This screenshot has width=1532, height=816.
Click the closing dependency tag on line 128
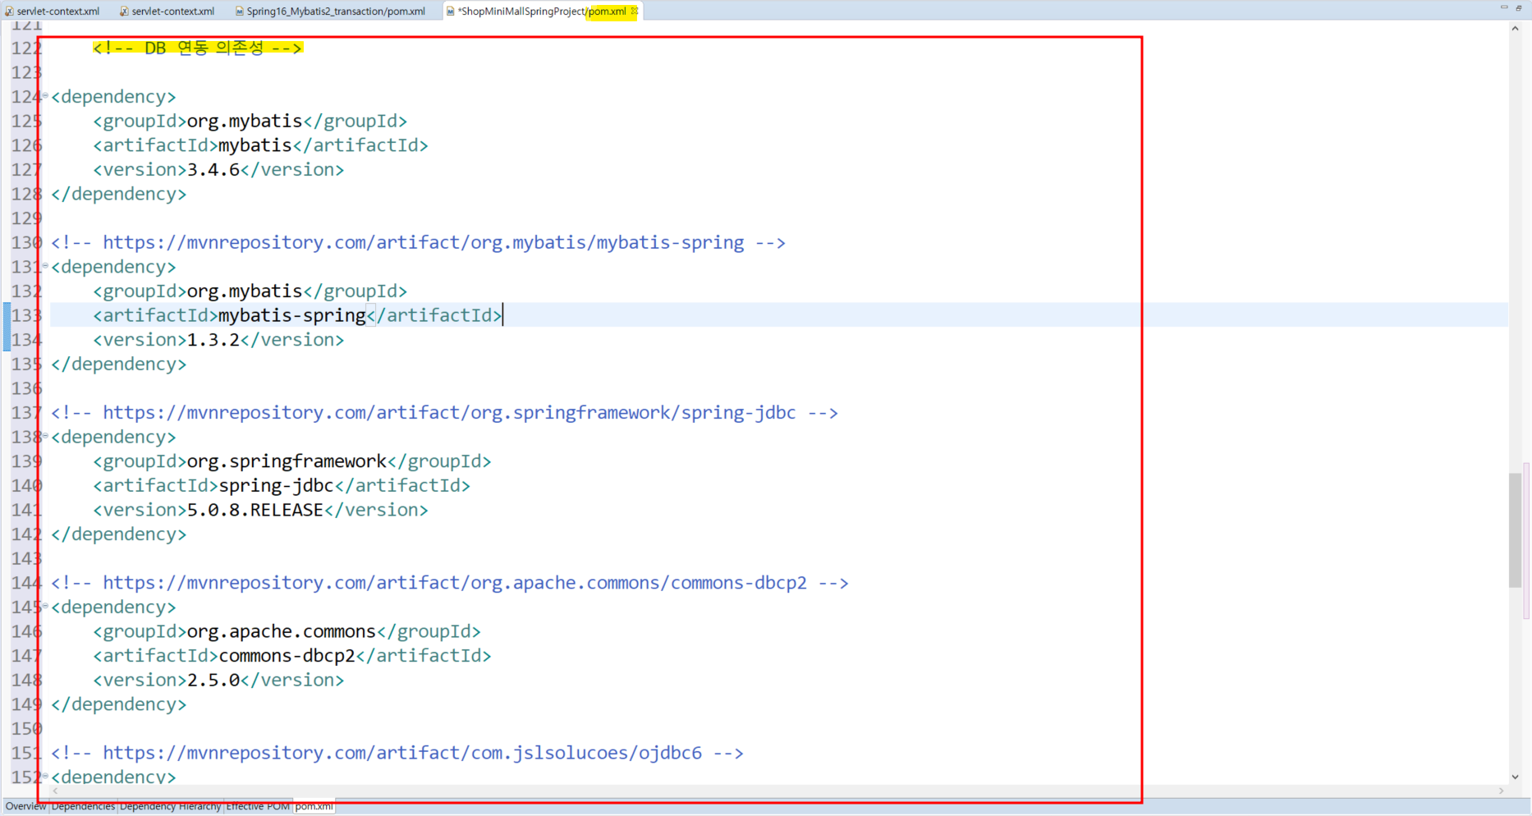click(119, 195)
